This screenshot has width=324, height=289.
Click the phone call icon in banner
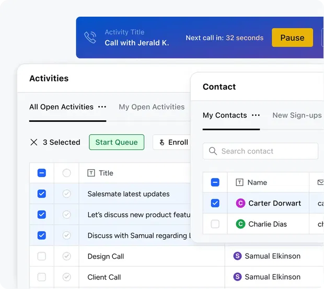tap(90, 38)
